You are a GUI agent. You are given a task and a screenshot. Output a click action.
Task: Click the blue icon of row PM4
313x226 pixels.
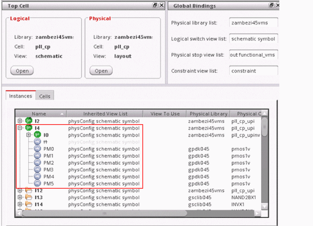(x=37, y=176)
